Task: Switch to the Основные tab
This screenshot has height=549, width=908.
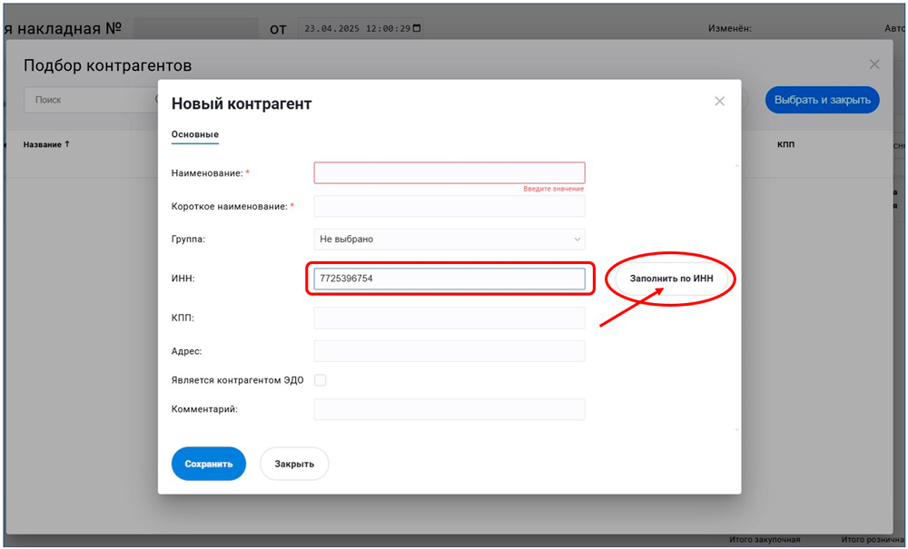Action: coord(195,134)
